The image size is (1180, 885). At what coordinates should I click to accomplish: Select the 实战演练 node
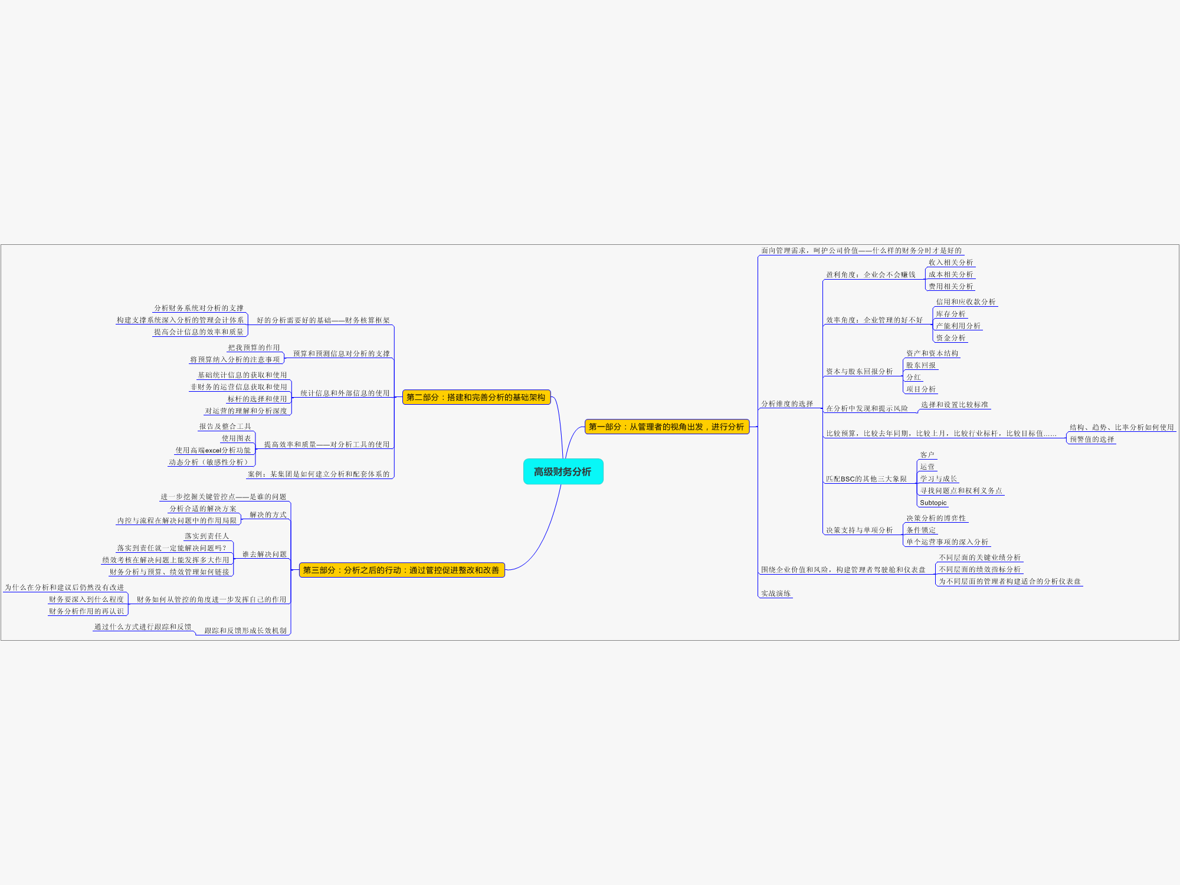pyautogui.click(x=775, y=594)
